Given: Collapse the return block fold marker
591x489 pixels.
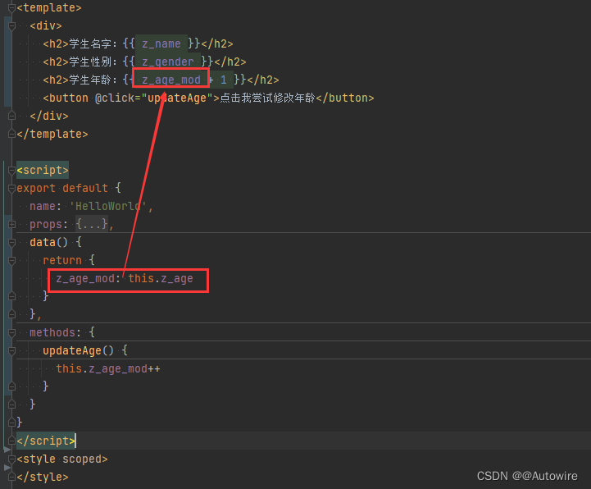Looking at the screenshot, I should point(11,260).
